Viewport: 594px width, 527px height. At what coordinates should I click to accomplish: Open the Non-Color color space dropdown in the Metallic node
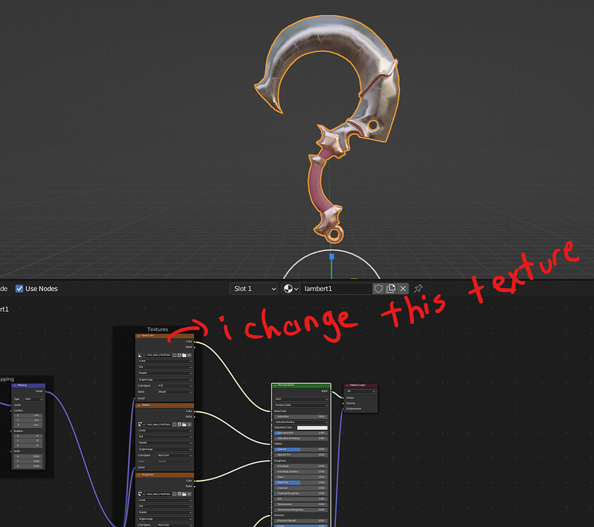175,455
